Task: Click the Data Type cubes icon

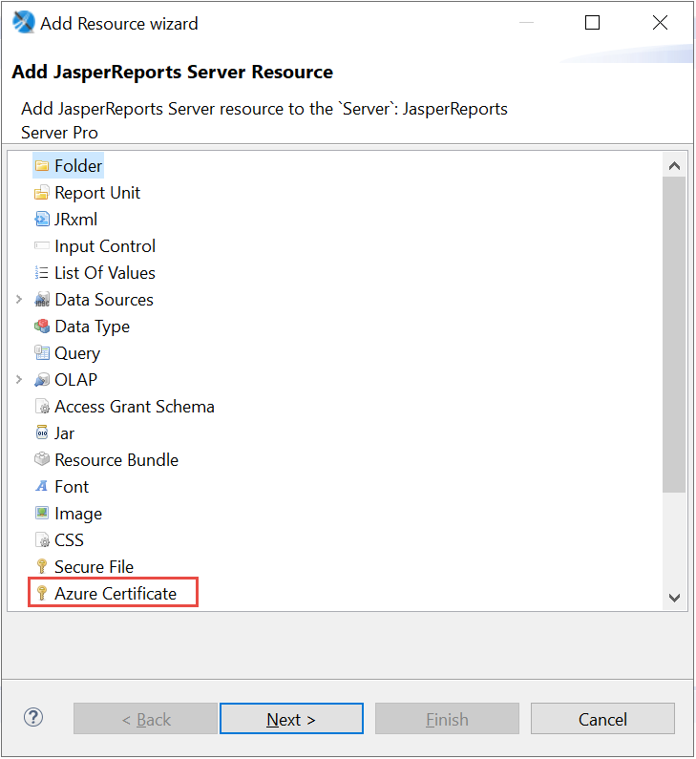Action: (42, 327)
